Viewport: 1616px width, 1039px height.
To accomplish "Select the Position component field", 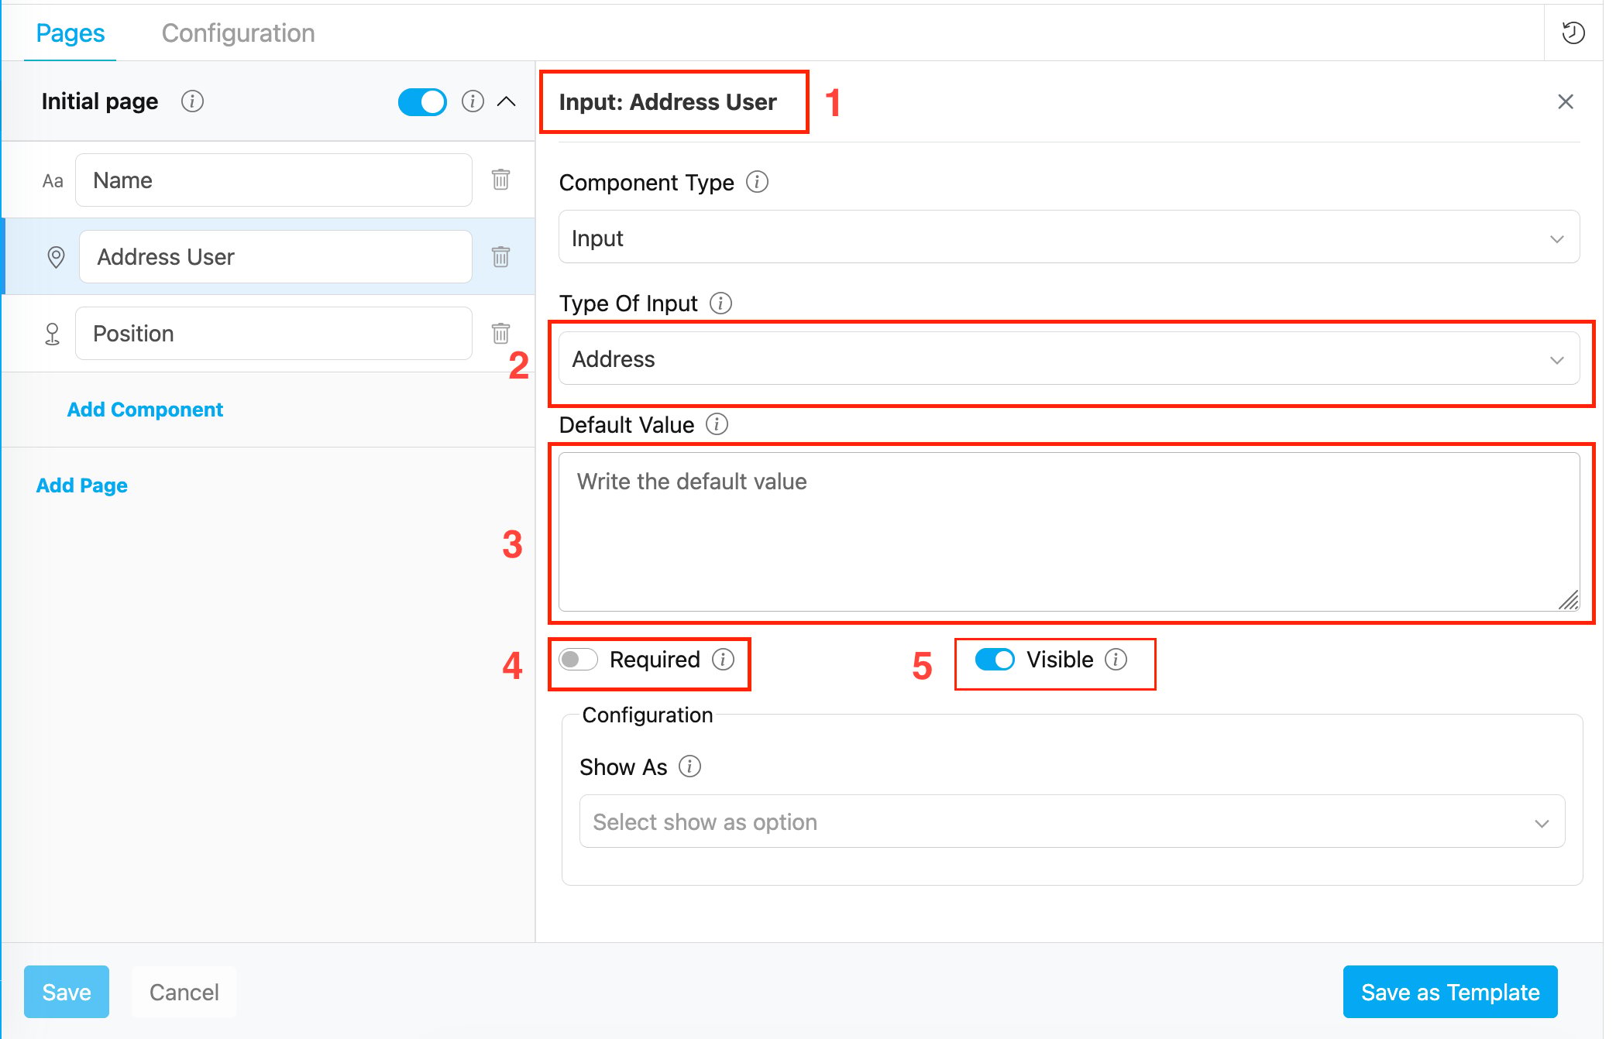I will click(x=273, y=333).
